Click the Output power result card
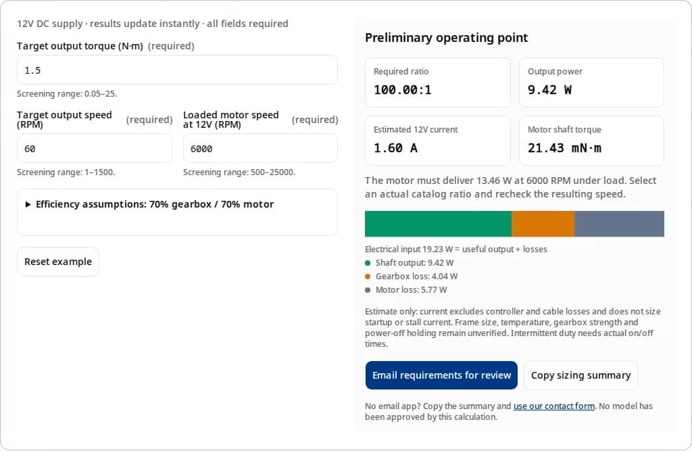The image size is (692, 451). click(591, 82)
